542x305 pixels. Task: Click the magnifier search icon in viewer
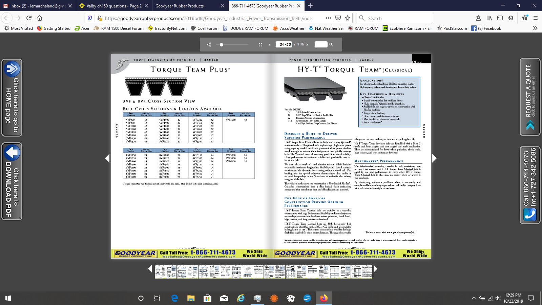331,44
